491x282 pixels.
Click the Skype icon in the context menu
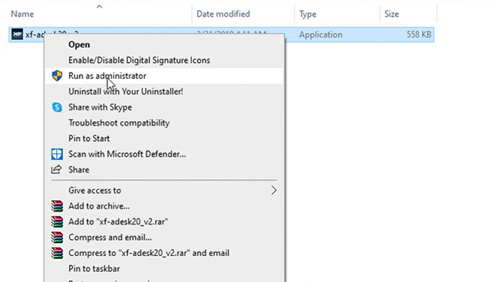pyautogui.click(x=57, y=107)
